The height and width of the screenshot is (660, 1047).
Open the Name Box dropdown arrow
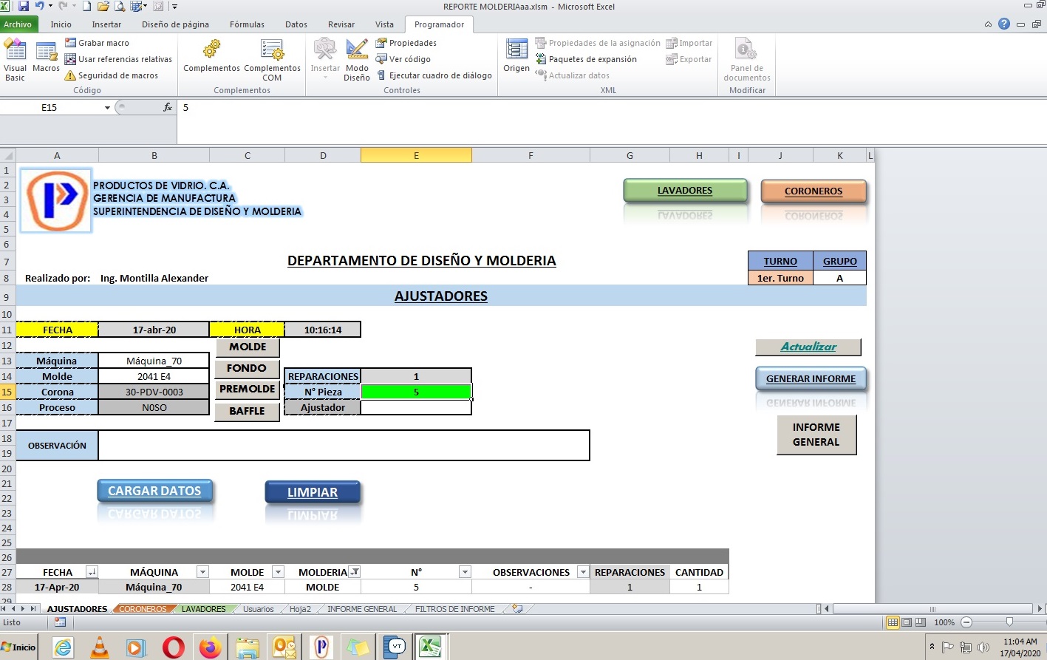[x=107, y=108]
